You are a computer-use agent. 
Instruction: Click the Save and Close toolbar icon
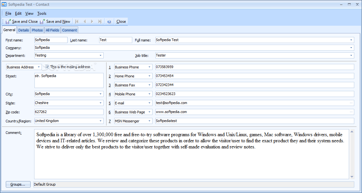click(8, 22)
